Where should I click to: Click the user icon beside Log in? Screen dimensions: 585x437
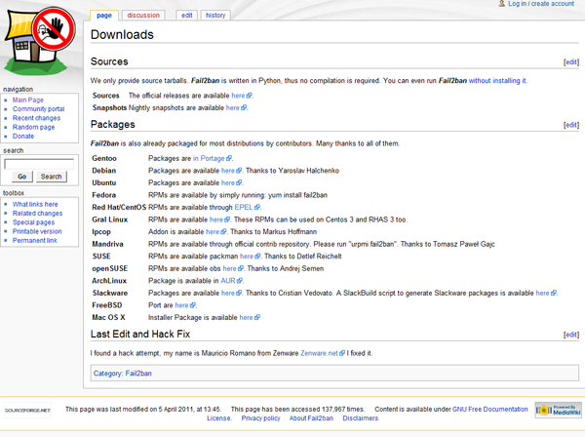pyautogui.click(x=502, y=3)
